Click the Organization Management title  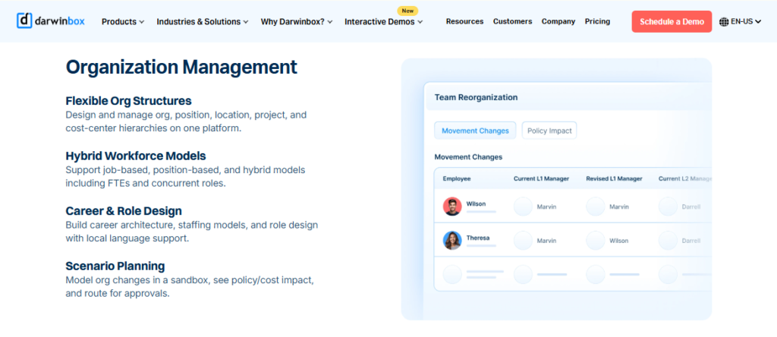[x=181, y=68]
